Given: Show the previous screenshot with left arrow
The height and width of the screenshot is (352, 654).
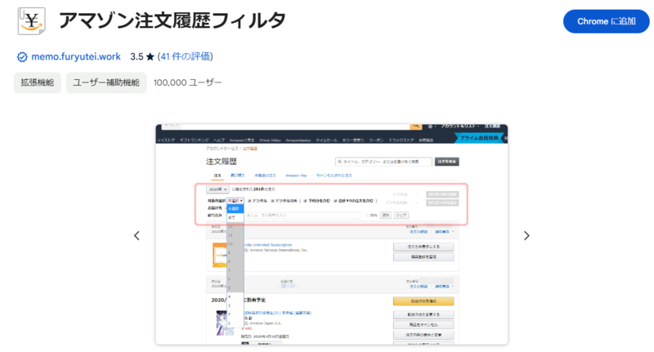Looking at the screenshot, I should [137, 236].
